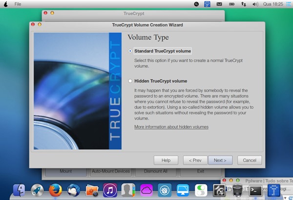Open the search icon in menu bar
Viewport: 293px width, 200px height.
click(196, 4)
